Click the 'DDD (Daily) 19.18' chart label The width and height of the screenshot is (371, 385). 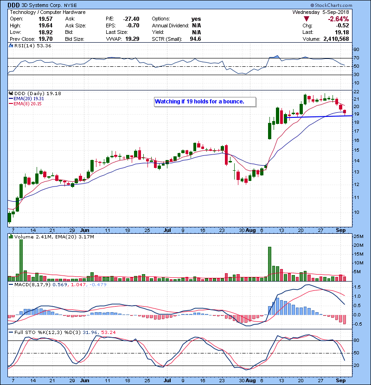(38, 93)
